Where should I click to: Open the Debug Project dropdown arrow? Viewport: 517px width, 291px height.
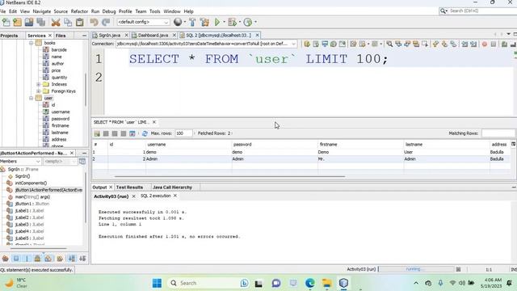[x=239, y=22]
